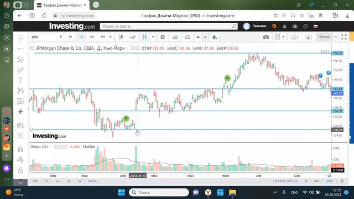Toggle авто scale mode
The height and width of the screenshot is (199, 354).
pyautogui.click(x=330, y=181)
